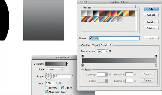Click the Name field containing Custom
This screenshot has width=162, height=95.
click(115, 38)
